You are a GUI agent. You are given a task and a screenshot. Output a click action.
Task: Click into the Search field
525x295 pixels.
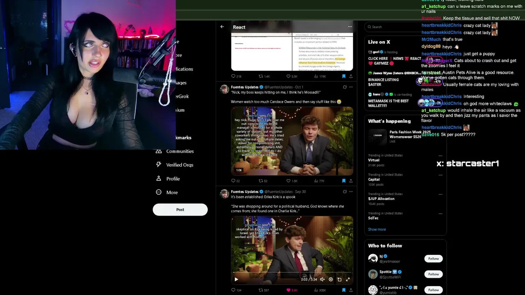405,27
